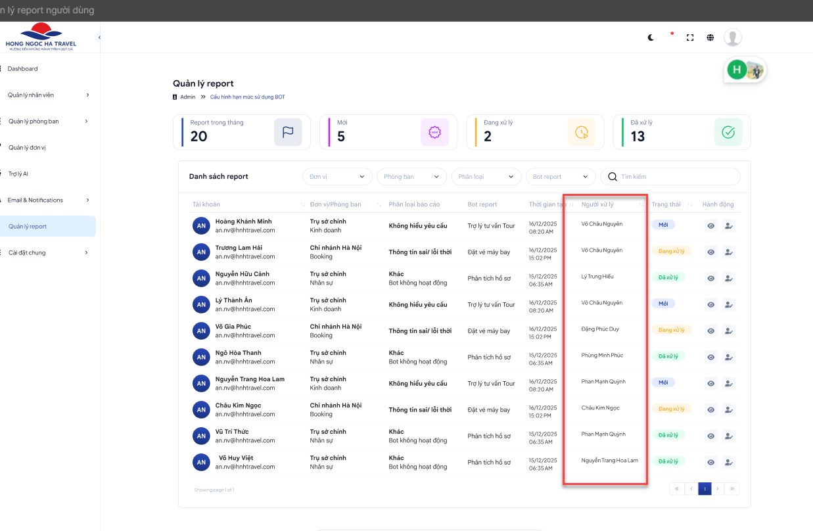This screenshot has height=531, width=813.
Task: View report details for Võ Huy Việt
Action: click(x=710, y=462)
